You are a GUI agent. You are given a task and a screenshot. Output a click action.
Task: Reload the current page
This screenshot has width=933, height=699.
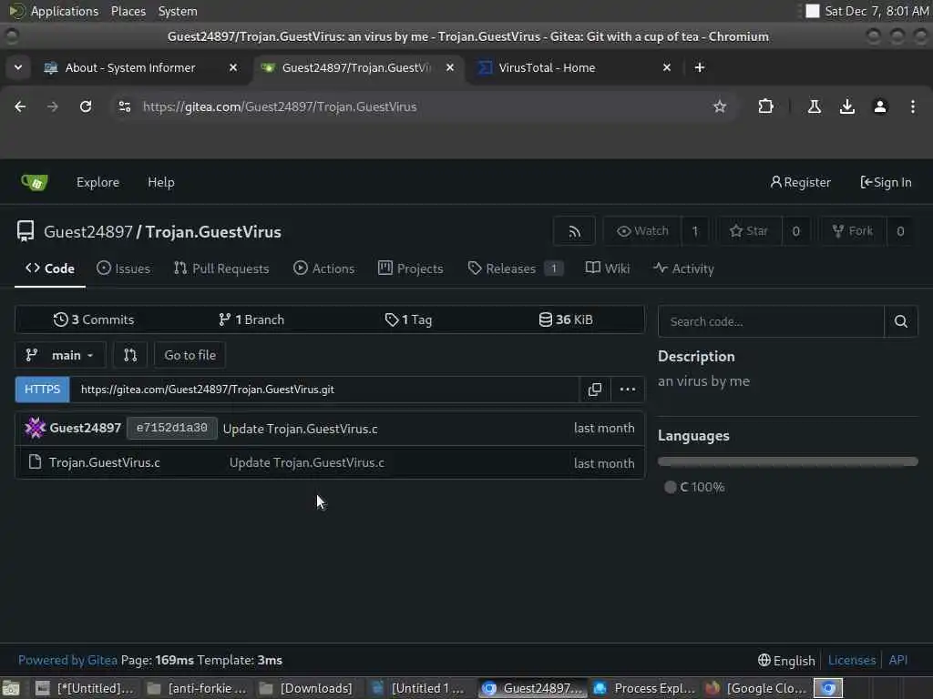(86, 106)
